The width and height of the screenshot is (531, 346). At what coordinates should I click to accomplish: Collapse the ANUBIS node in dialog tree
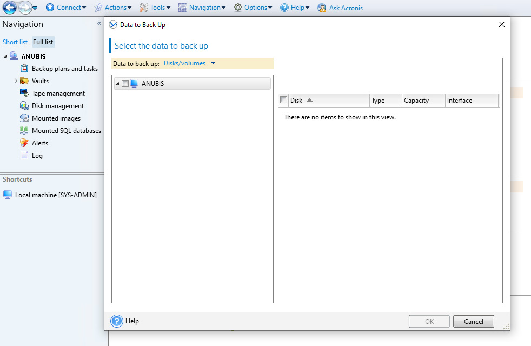click(117, 84)
